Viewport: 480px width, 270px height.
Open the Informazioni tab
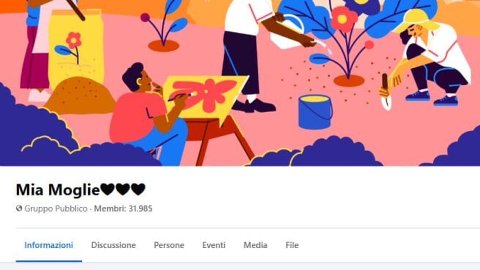pos(49,245)
